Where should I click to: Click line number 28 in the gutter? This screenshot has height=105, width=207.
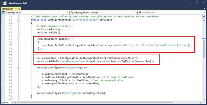click(10, 17)
